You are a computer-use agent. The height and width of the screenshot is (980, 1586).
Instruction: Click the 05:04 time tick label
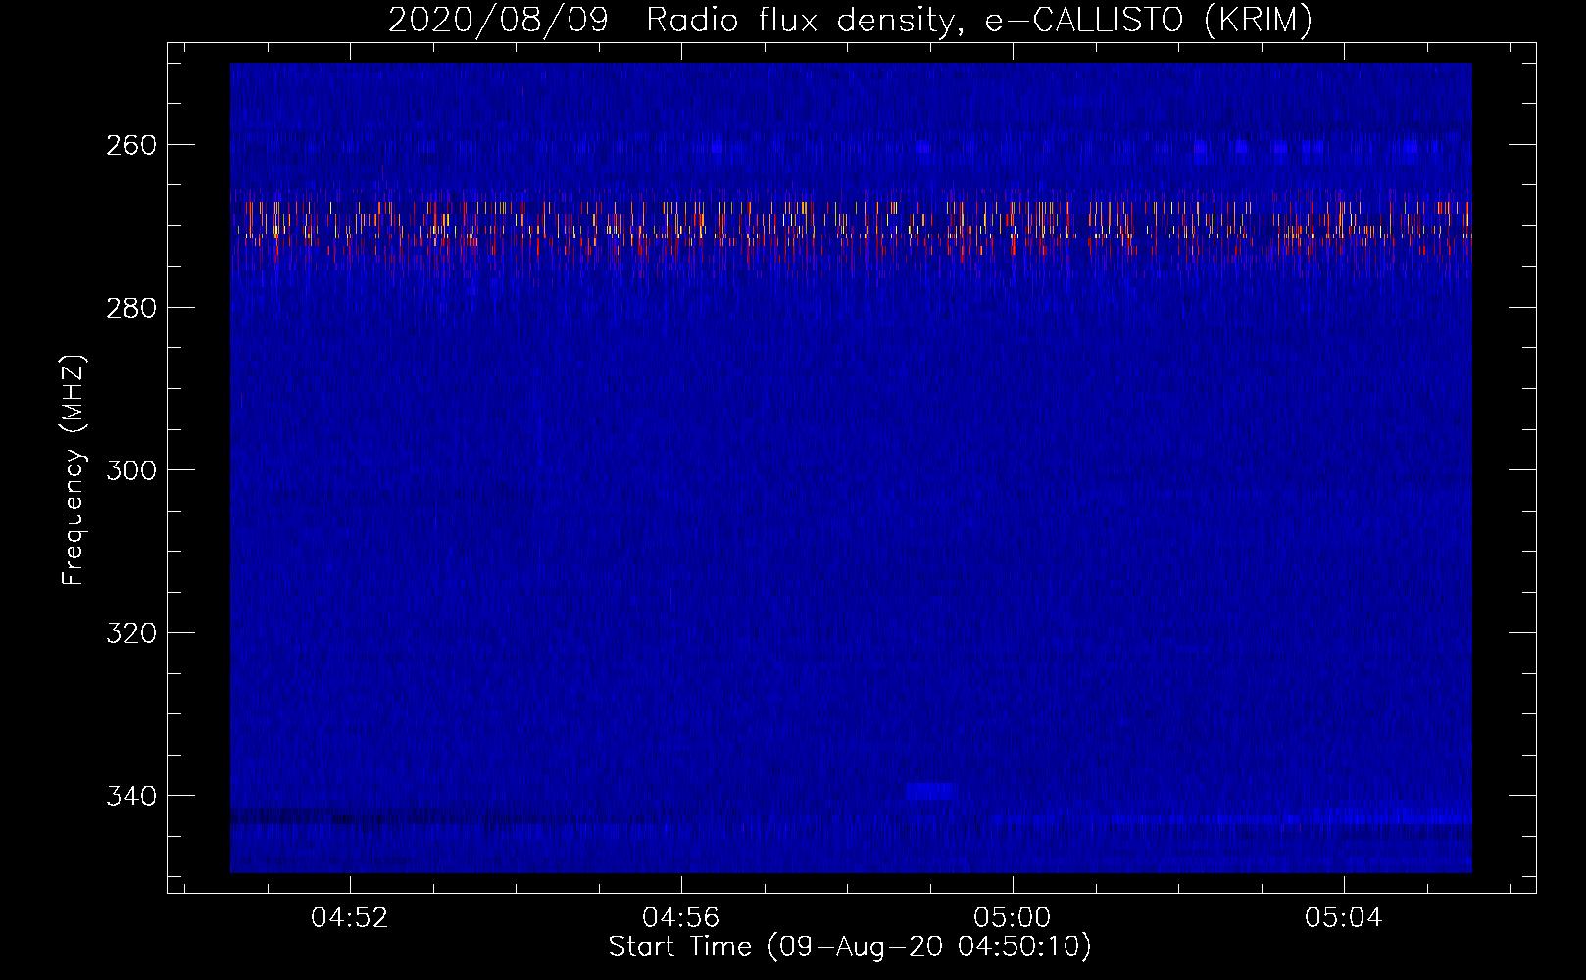click(x=1343, y=918)
